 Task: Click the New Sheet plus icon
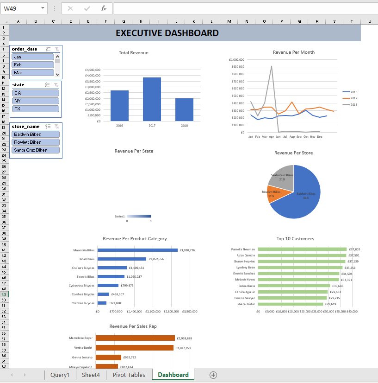[212, 375]
